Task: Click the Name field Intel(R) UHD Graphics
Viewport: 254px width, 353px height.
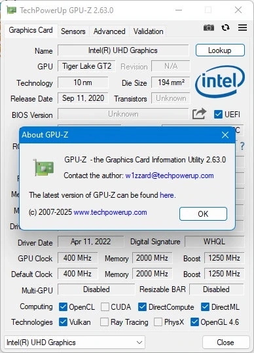Action: [x=123, y=50]
